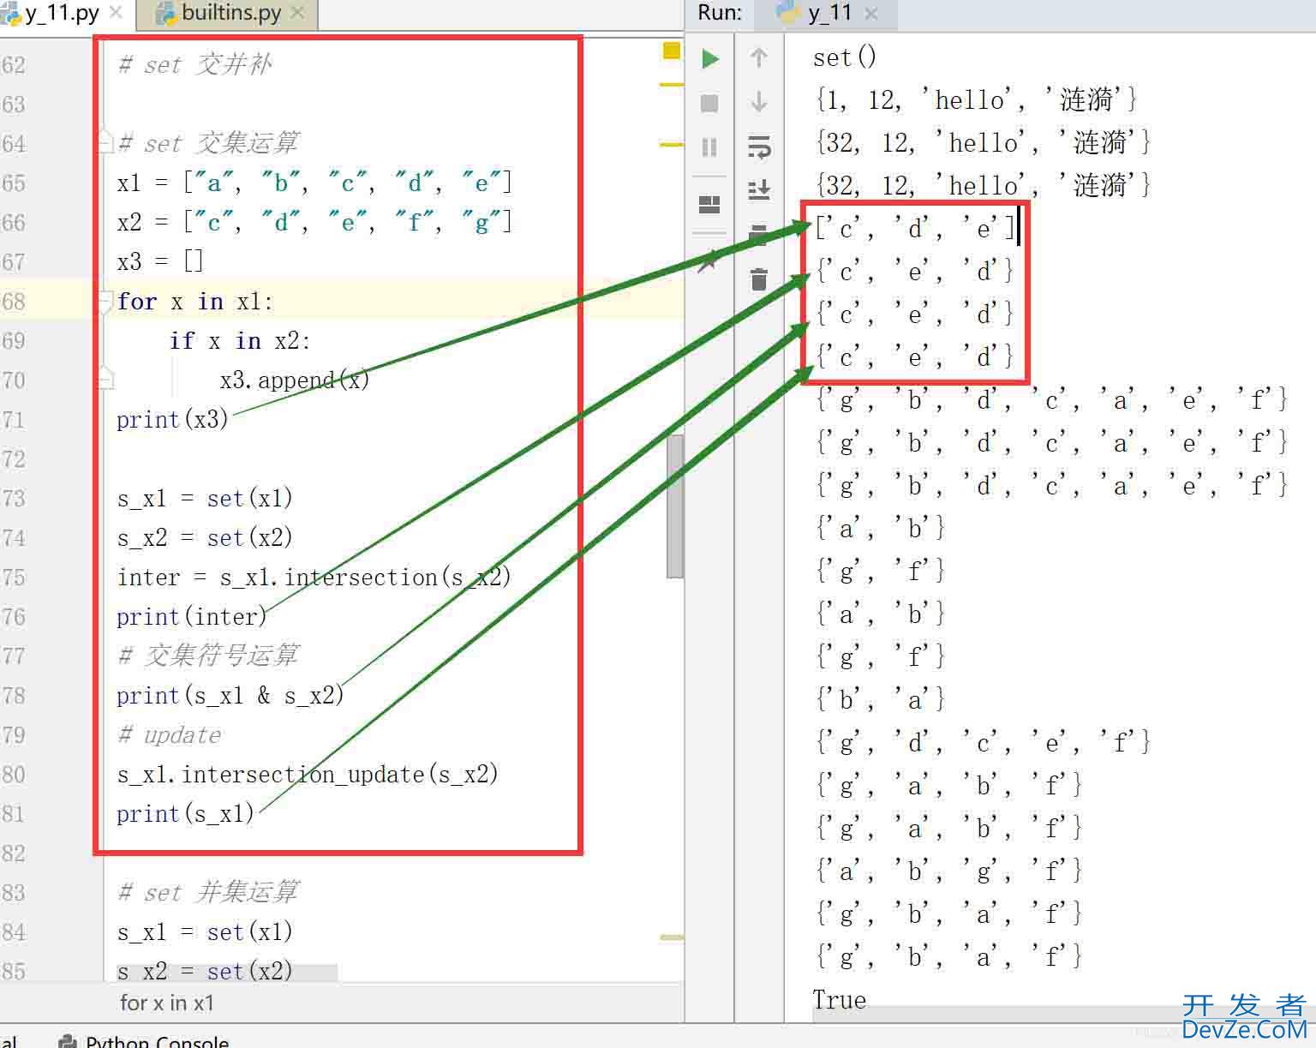
Task: Click the up arrow in the Run toolbar
Action: pyautogui.click(x=758, y=57)
